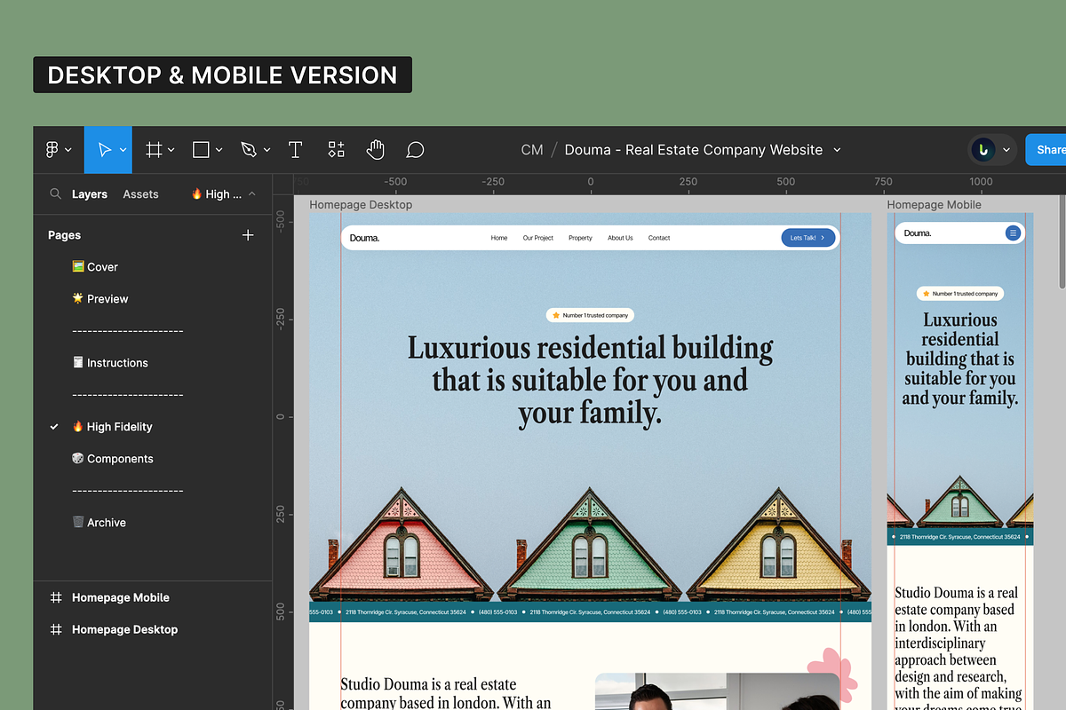Add a new page with plus icon

click(248, 235)
